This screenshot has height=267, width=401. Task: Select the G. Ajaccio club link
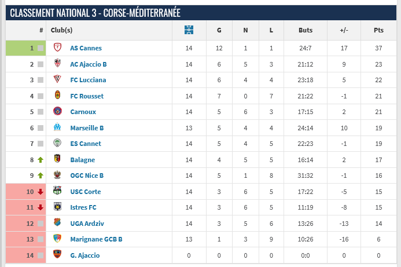85,255
